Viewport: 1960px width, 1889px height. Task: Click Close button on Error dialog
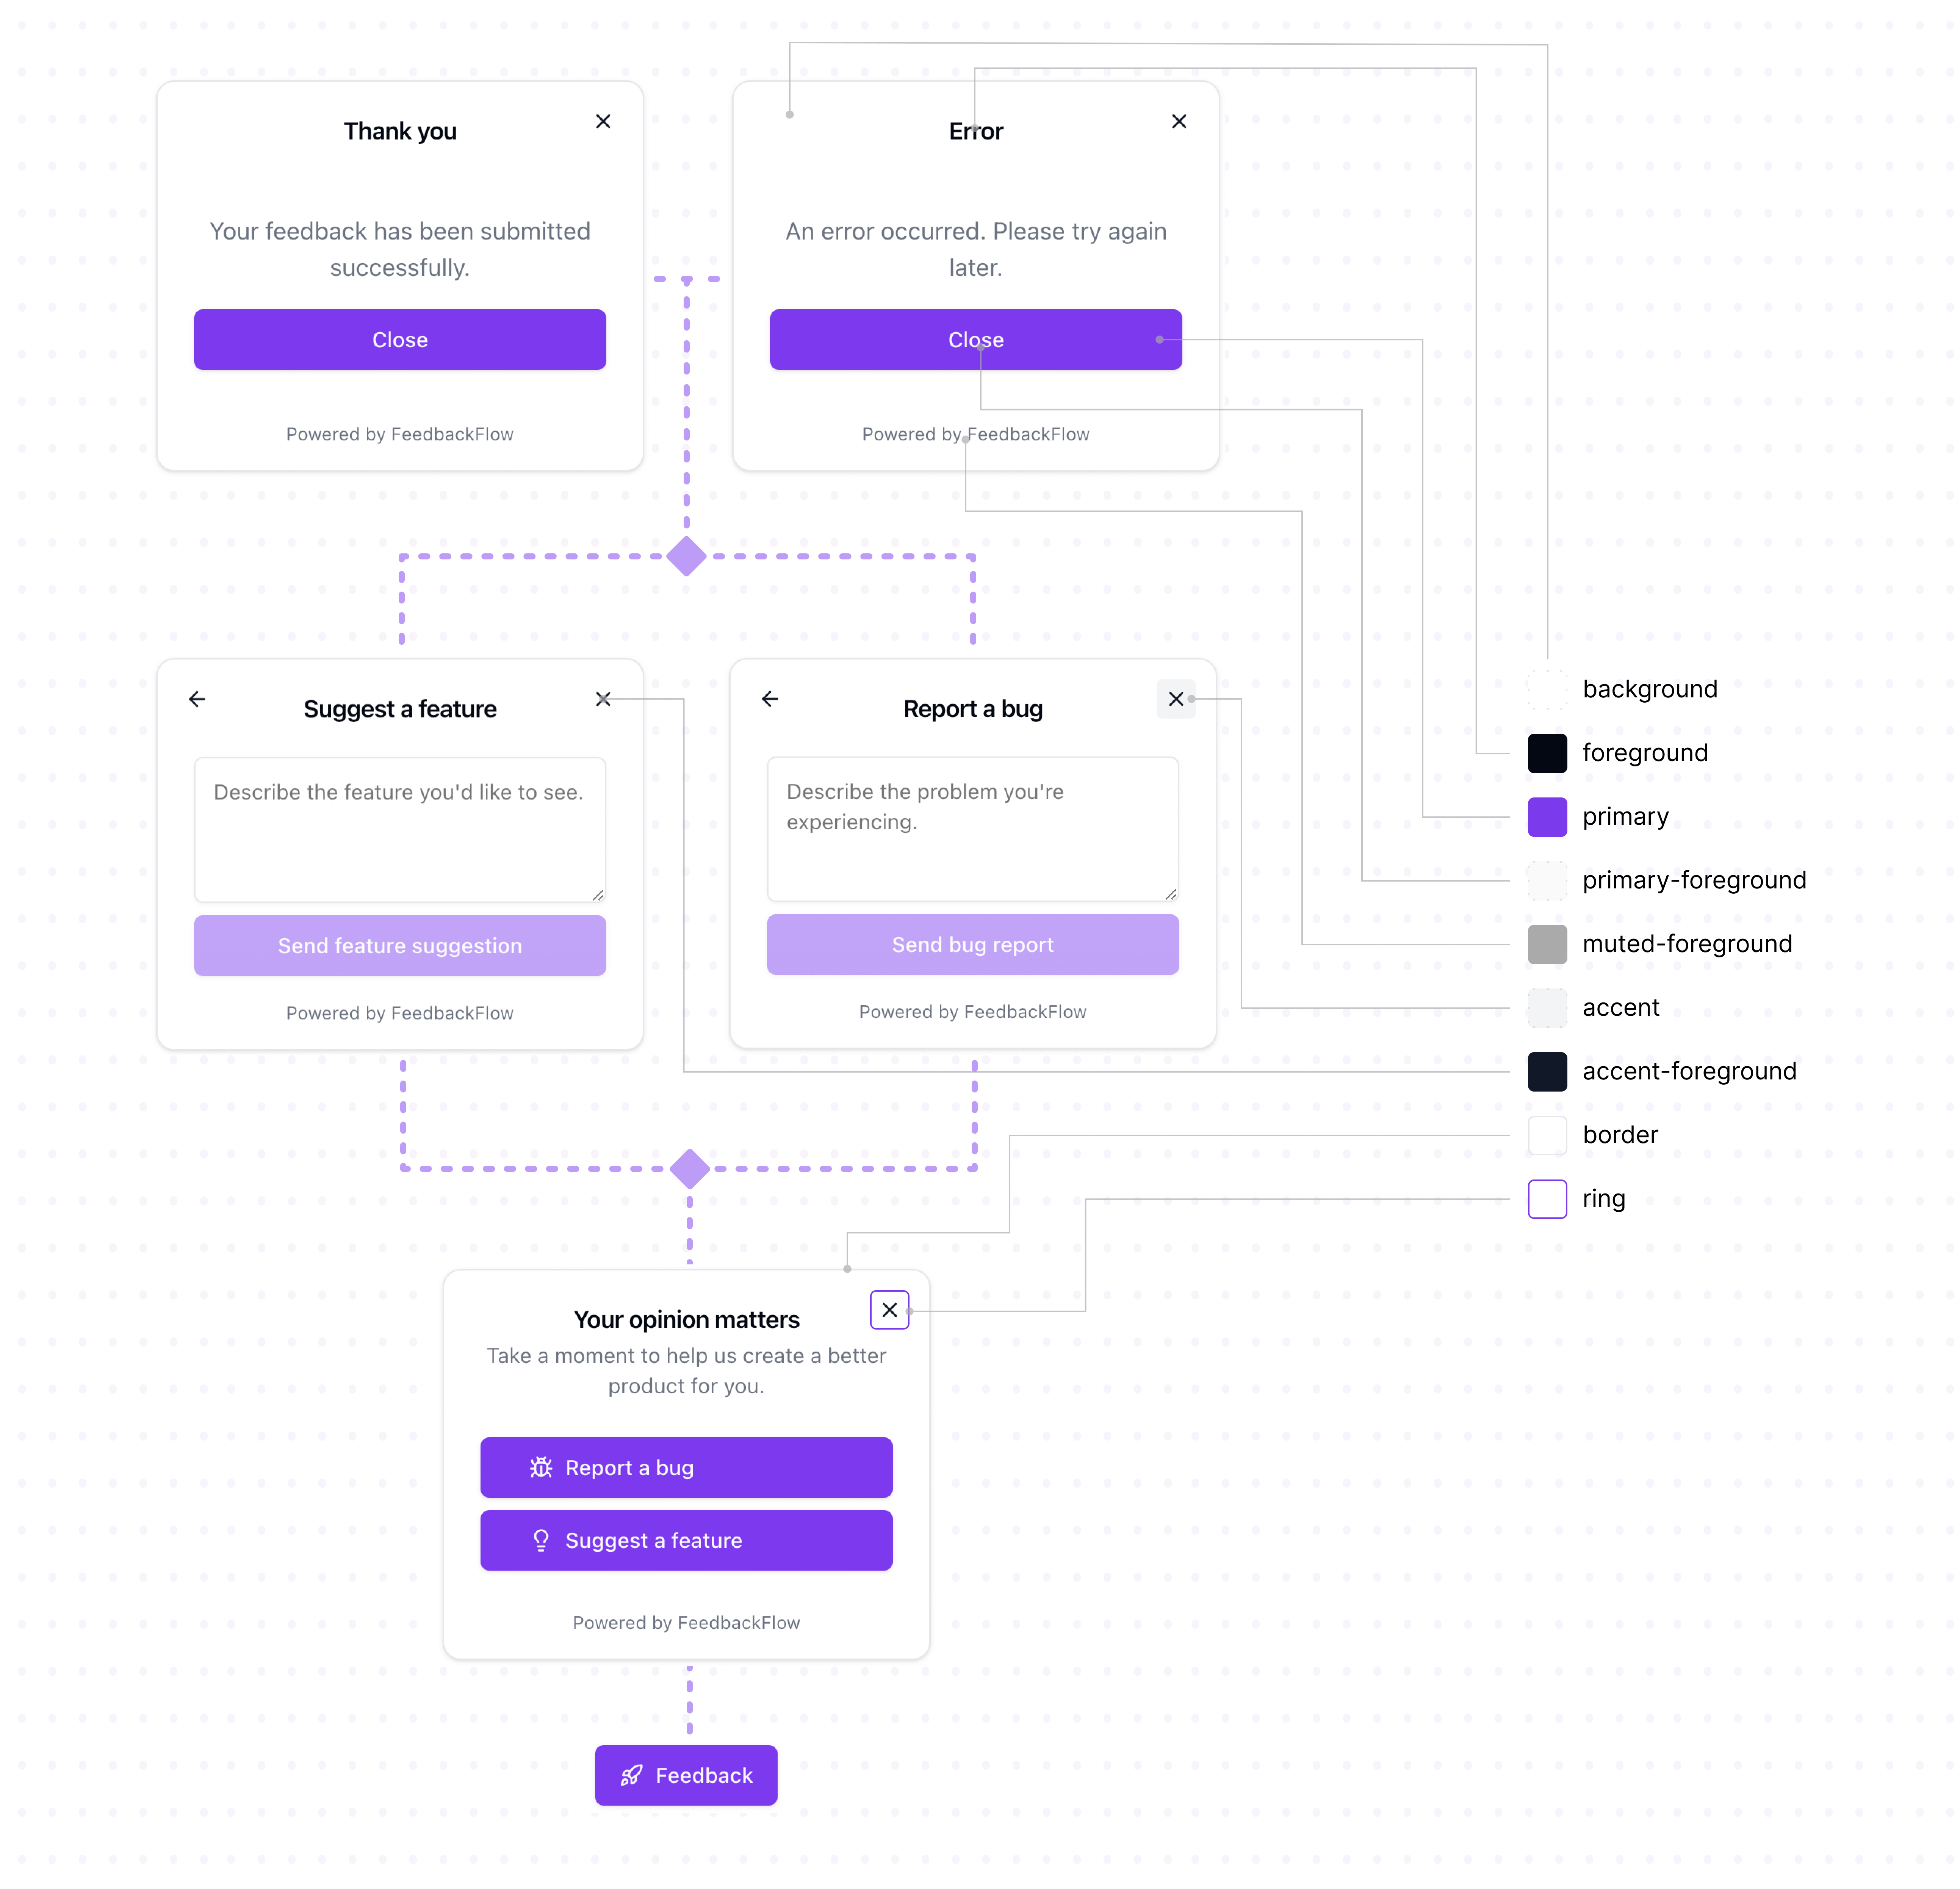pyautogui.click(x=975, y=338)
